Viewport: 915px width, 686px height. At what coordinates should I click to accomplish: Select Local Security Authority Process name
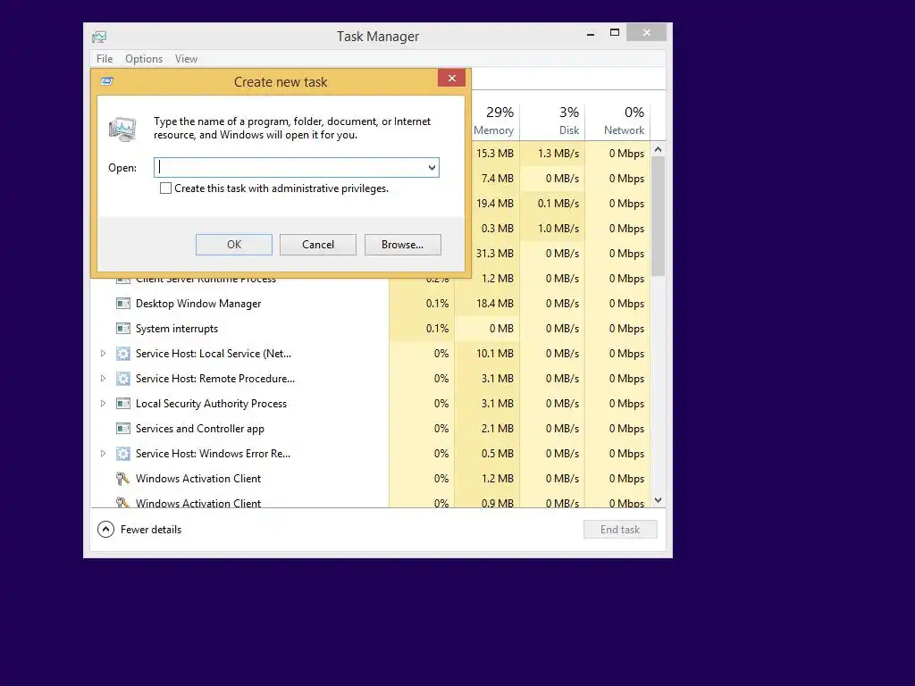211,404
